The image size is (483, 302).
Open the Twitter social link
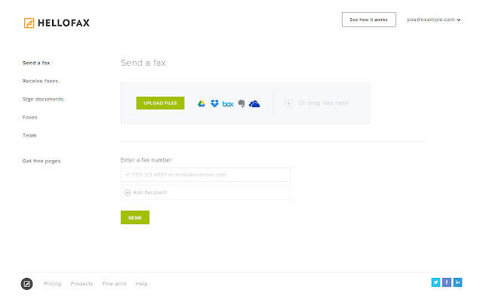pos(435,282)
